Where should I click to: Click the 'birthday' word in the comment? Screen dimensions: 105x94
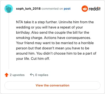(x=23, y=33)
